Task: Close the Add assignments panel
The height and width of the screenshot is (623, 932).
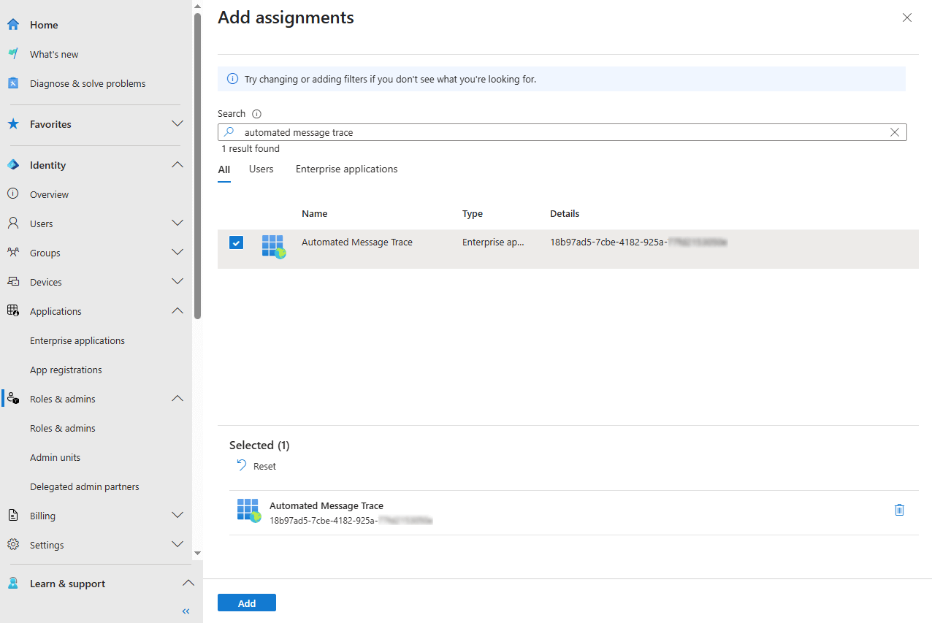Action: click(x=907, y=18)
